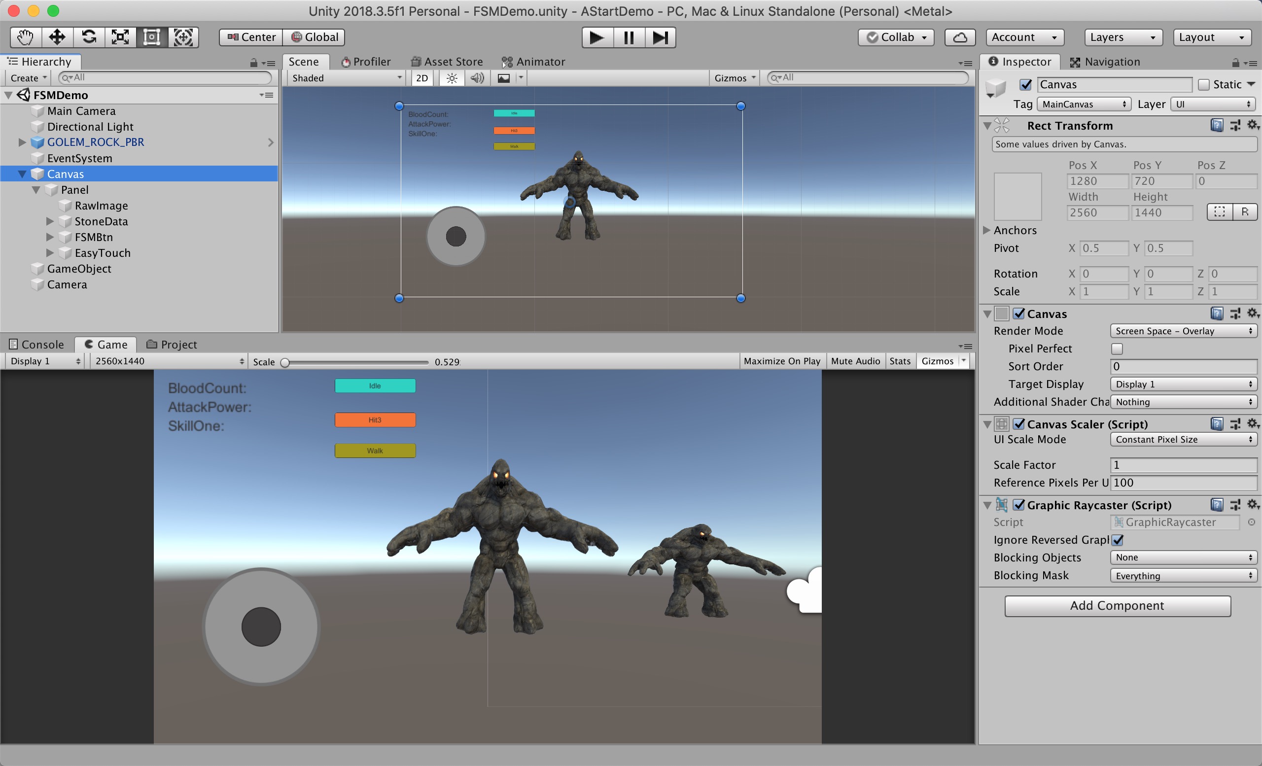Toggle scene audio speaker icon
The height and width of the screenshot is (766, 1262).
click(x=477, y=78)
